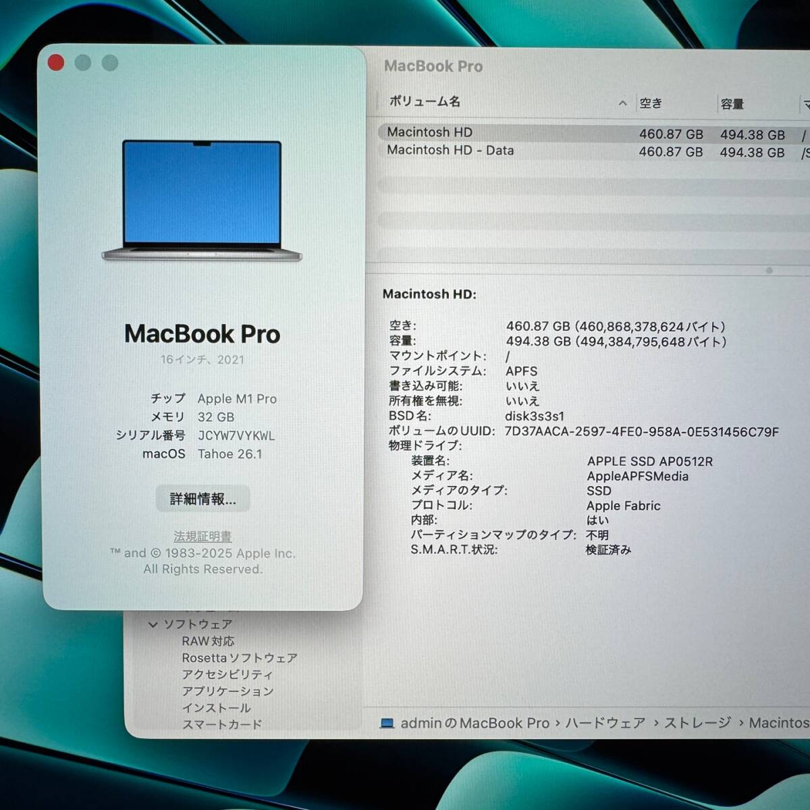Collapse the ソフトウェア tree section

153,624
